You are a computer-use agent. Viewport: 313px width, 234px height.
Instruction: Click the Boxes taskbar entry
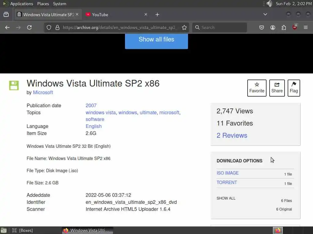tap(23, 230)
